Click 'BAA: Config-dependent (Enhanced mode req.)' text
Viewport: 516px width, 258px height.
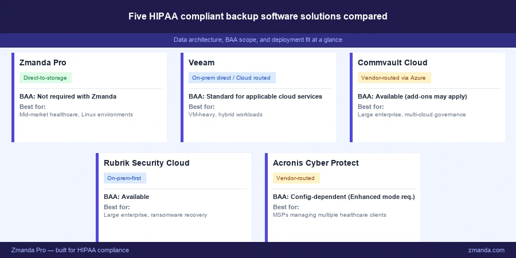344,197
